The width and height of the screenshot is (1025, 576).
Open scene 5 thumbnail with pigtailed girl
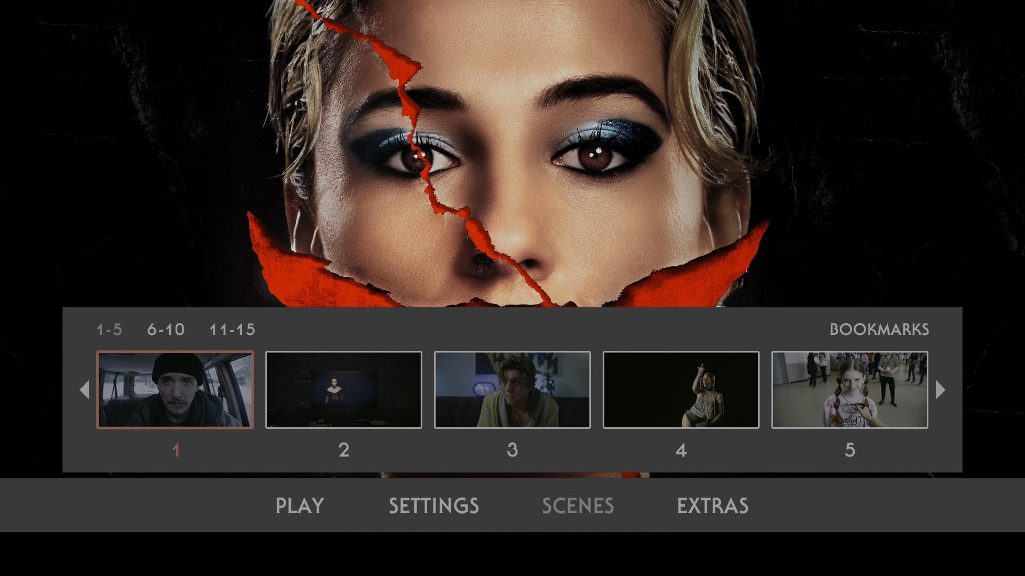click(850, 390)
